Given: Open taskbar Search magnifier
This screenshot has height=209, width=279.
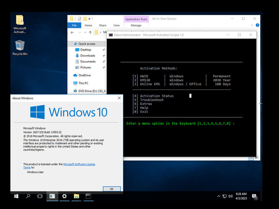Looking at the screenshot, I should coord(28,196).
